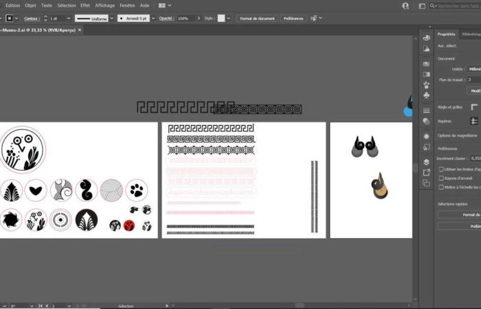
Task: Click the search magnifier icon
Action: coord(434,5)
